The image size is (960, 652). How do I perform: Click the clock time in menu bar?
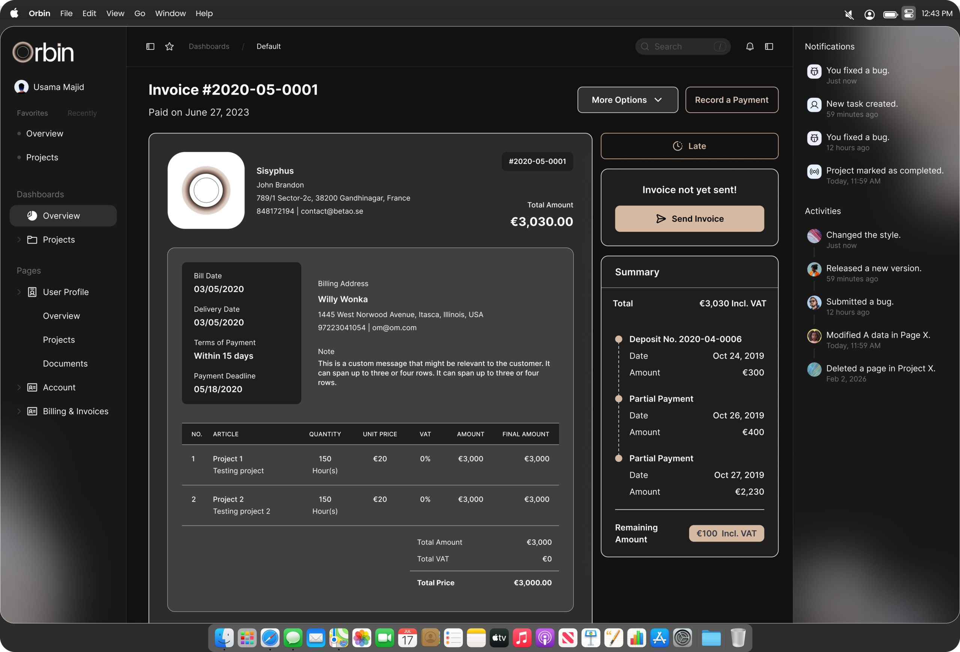[937, 13]
